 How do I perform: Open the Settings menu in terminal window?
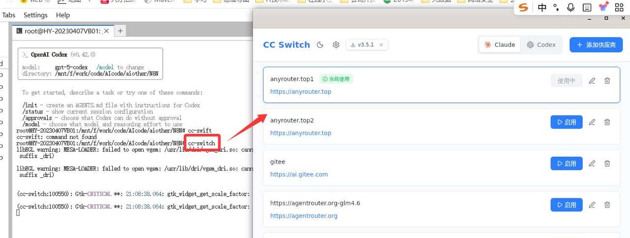[x=35, y=15]
